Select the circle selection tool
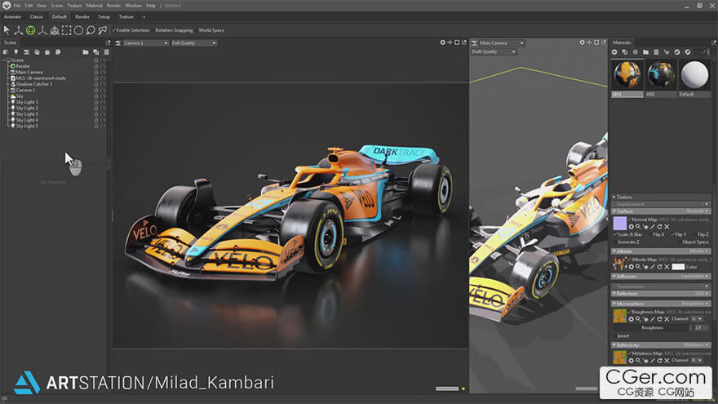 (x=79, y=30)
